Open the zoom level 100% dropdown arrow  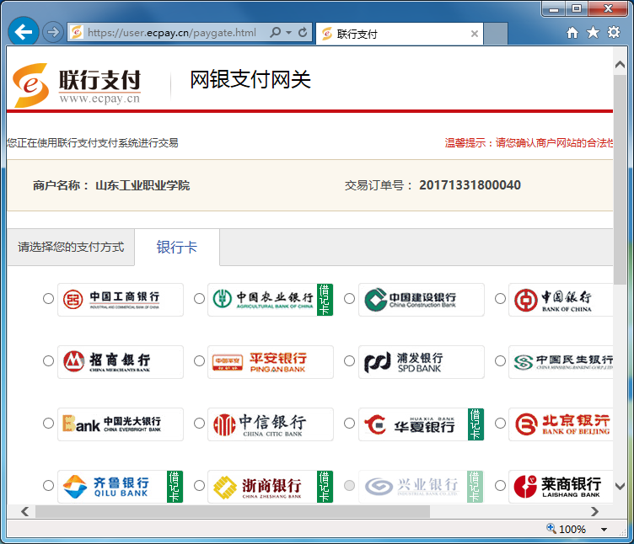604,530
